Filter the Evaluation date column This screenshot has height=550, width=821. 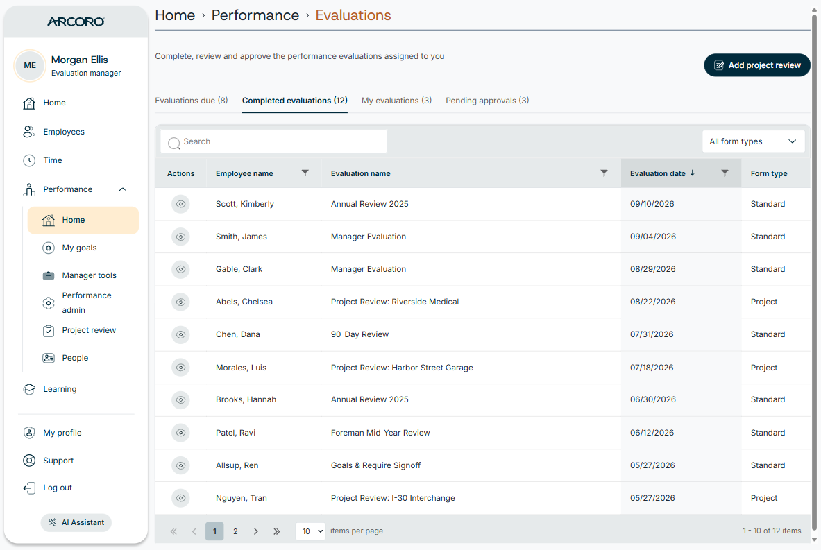[725, 173]
